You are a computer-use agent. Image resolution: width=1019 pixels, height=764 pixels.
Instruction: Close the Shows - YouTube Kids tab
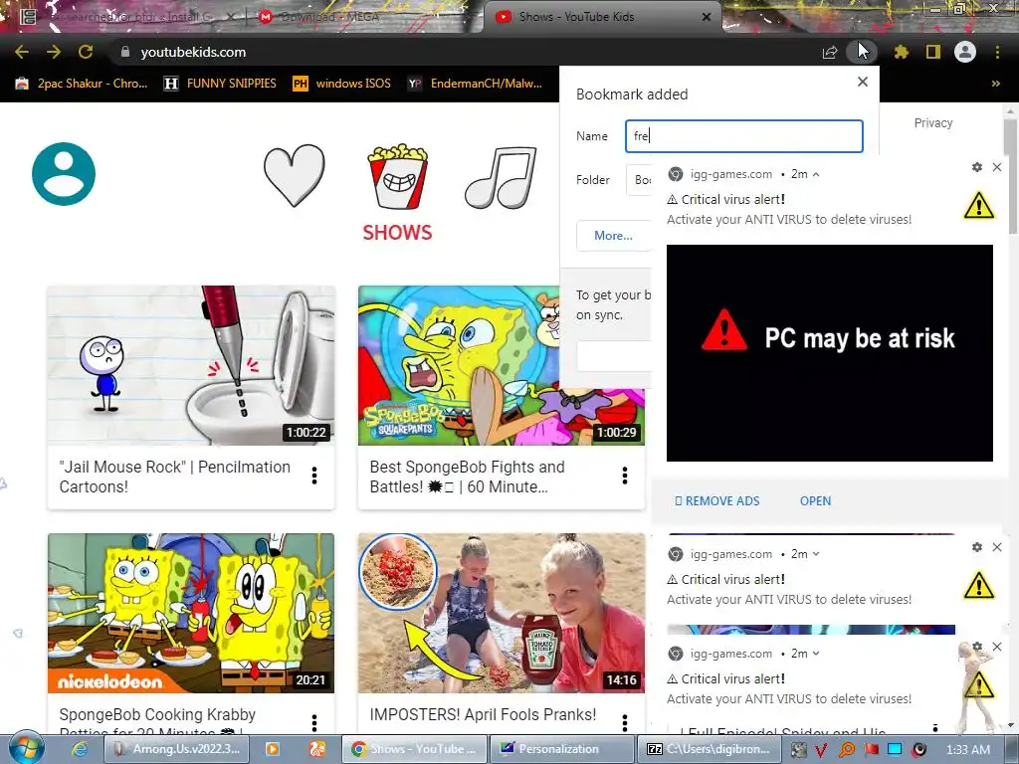tap(707, 17)
